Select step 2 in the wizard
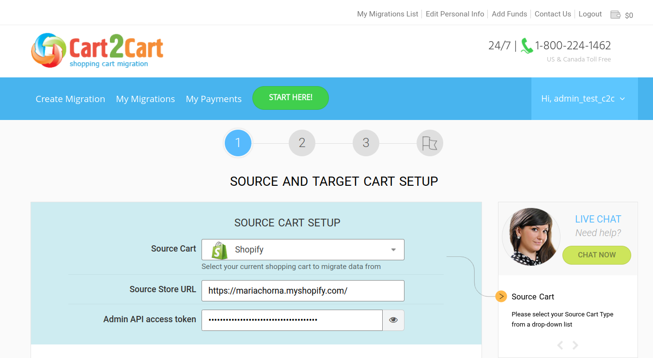The image size is (653, 358). 302,143
